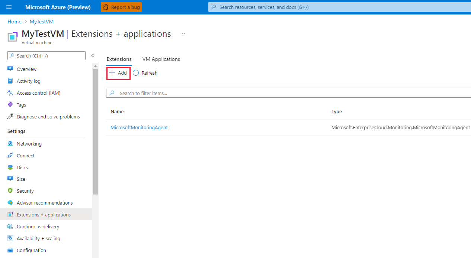Click the green Security shield icon
The width and height of the screenshot is (471, 258).
(10, 191)
